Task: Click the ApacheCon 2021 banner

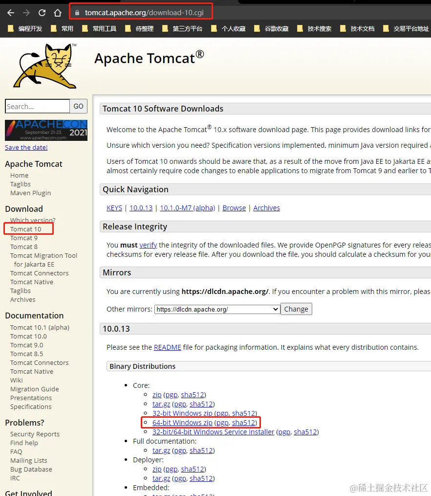Action: (46, 130)
